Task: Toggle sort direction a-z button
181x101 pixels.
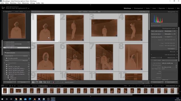Action: coord(58,82)
